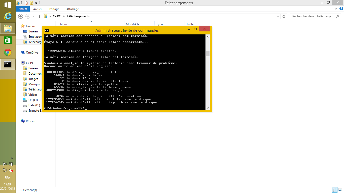Expand the ribbon with the chevron
The image size is (344, 193).
tap(335, 9)
